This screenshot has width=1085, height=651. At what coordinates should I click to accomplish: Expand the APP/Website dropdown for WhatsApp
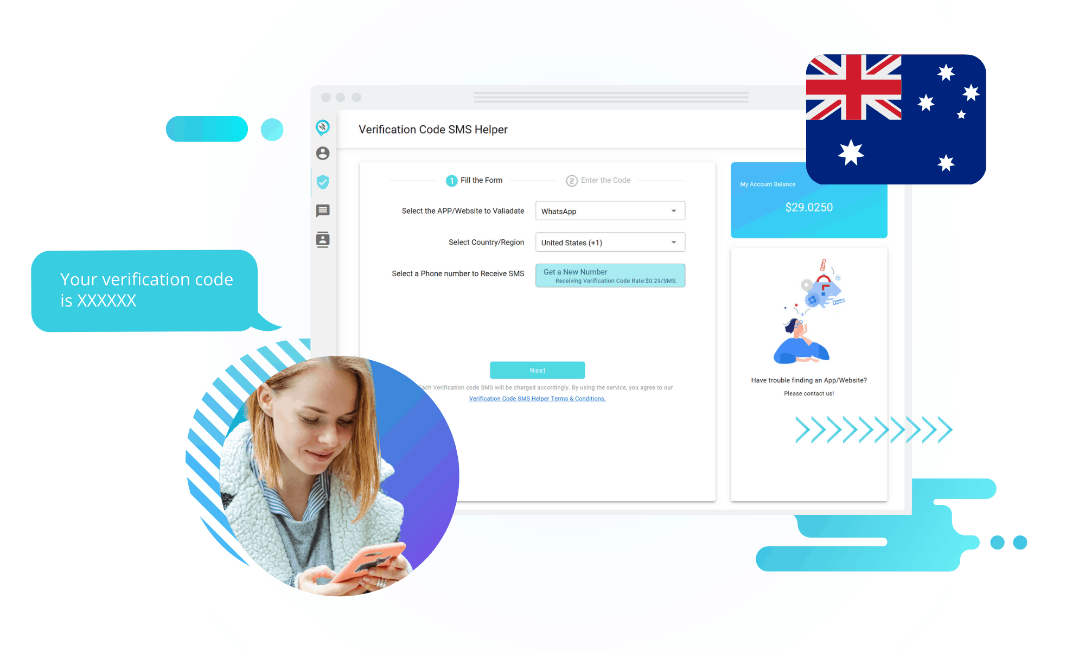pyautogui.click(x=674, y=210)
